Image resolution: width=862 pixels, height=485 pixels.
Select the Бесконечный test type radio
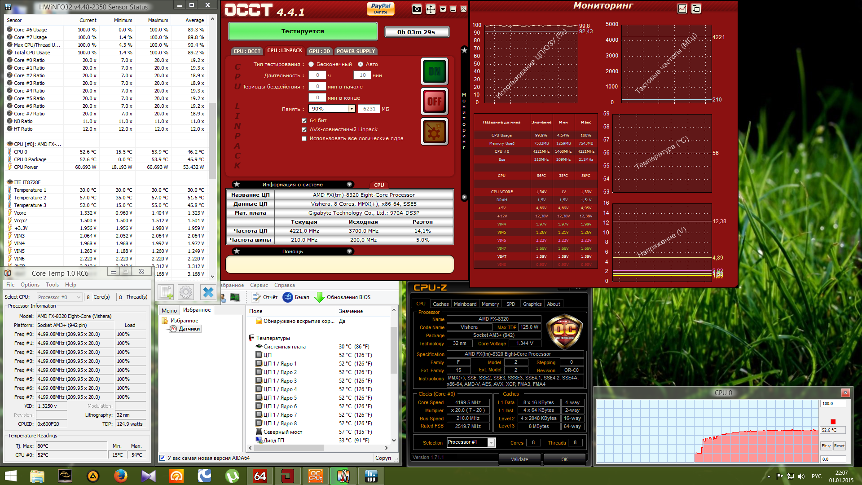click(x=311, y=64)
